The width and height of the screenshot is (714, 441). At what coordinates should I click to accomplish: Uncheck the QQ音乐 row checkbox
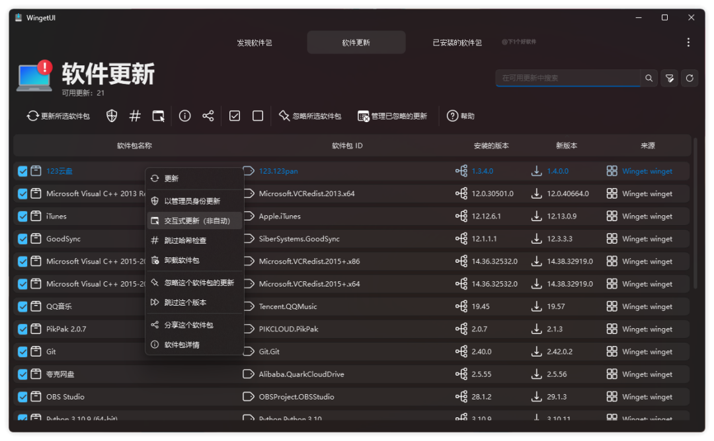pos(22,306)
